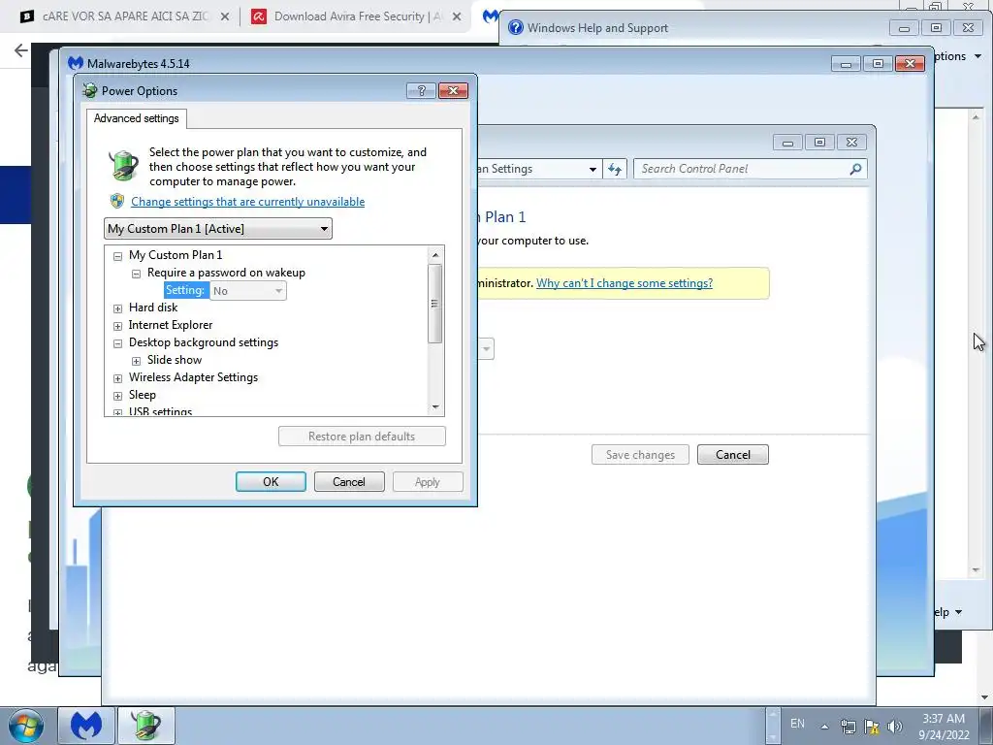The height and width of the screenshot is (745, 993).
Task: Click the EN language indicator
Action: 797,724
